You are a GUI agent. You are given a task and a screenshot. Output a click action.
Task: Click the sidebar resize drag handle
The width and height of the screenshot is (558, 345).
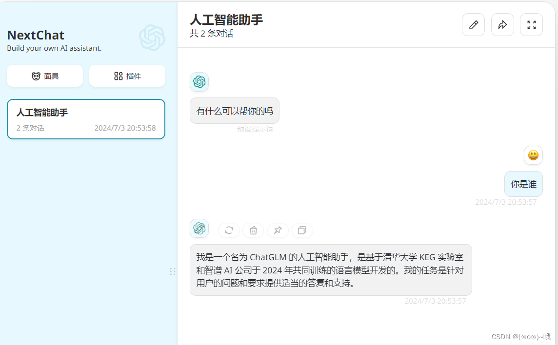173,272
